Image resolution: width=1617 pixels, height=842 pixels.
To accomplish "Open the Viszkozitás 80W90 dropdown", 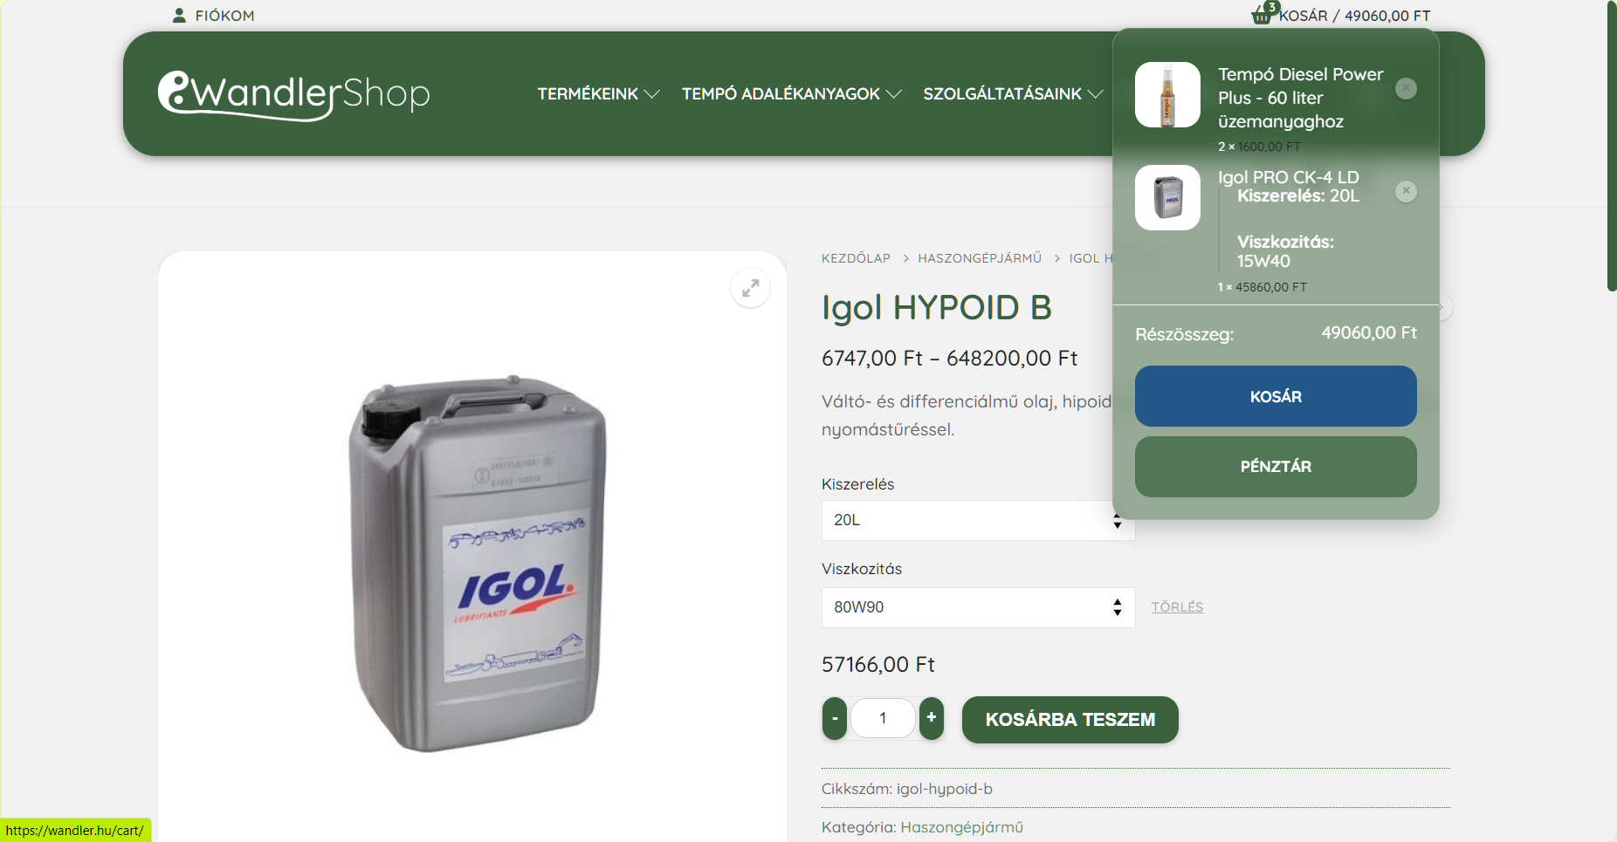I will 978,607.
